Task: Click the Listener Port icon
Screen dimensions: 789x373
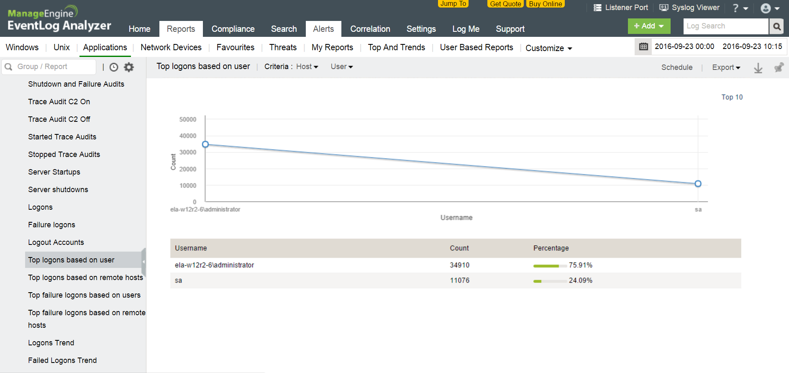Action: point(597,8)
